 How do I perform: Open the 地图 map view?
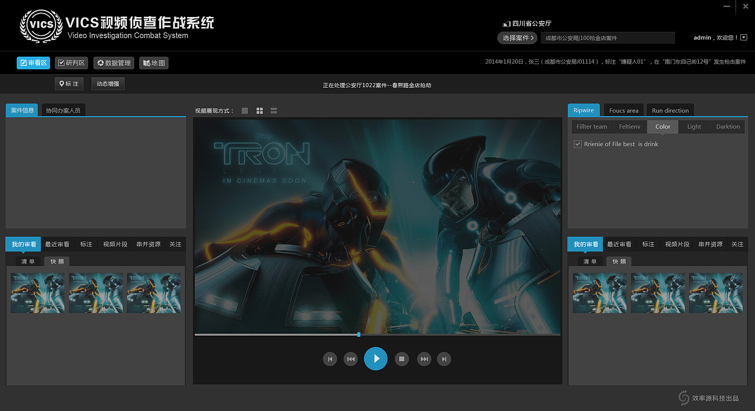tap(154, 63)
